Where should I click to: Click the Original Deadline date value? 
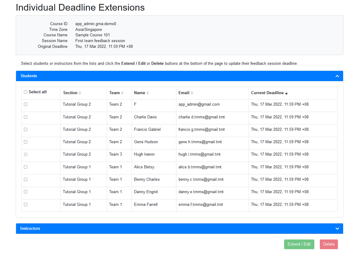pyautogui.click(x=104, y=47)
